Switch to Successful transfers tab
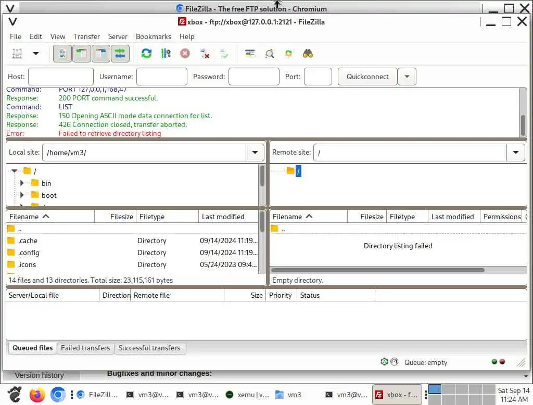 [x=149, y=348]
